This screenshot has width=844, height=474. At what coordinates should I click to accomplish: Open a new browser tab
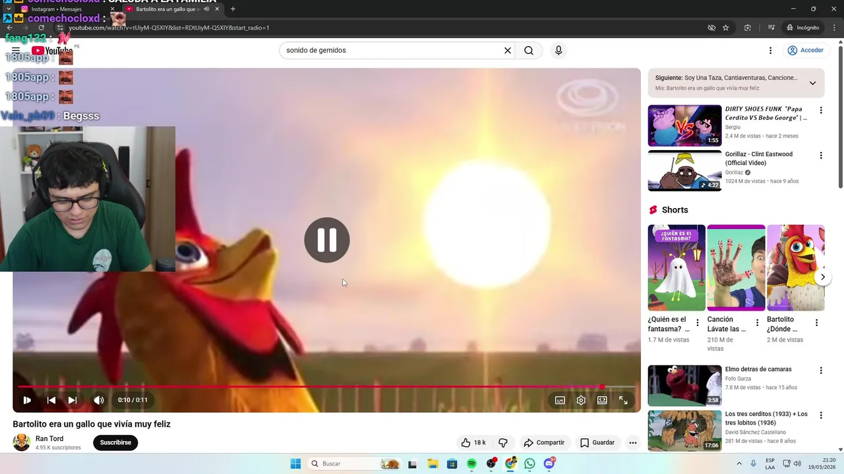pos(233,9)
